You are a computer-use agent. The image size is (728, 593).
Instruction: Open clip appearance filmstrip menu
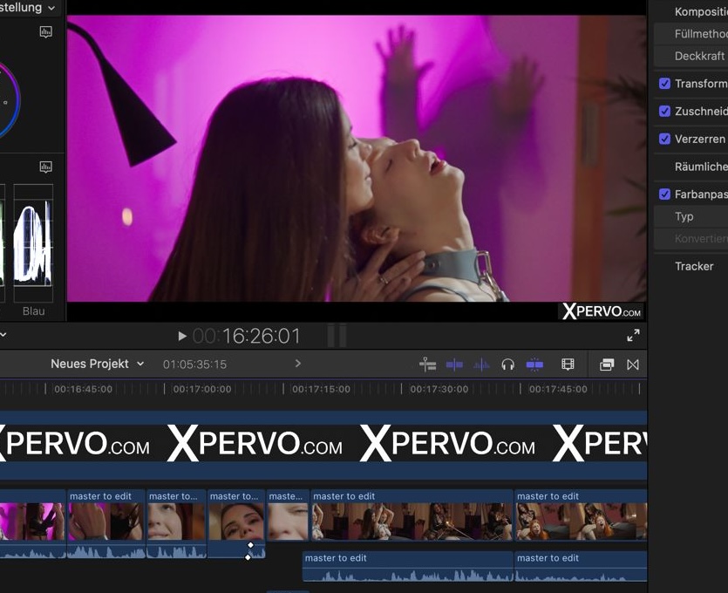[568, 365]
